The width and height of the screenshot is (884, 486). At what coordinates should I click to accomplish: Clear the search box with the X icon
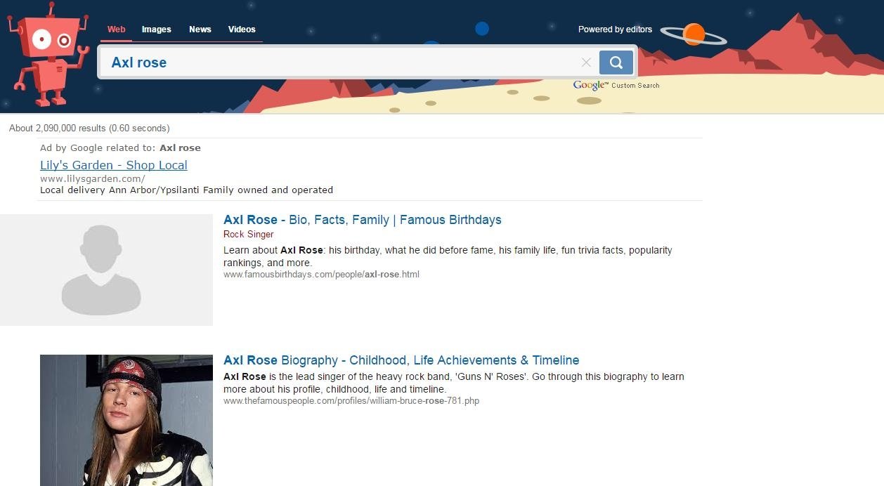tap(586, 63)
